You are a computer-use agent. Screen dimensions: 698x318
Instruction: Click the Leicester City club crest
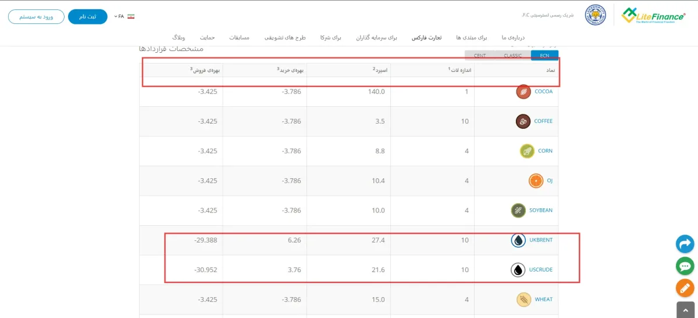pyautogui.click(x=595, y=15)
